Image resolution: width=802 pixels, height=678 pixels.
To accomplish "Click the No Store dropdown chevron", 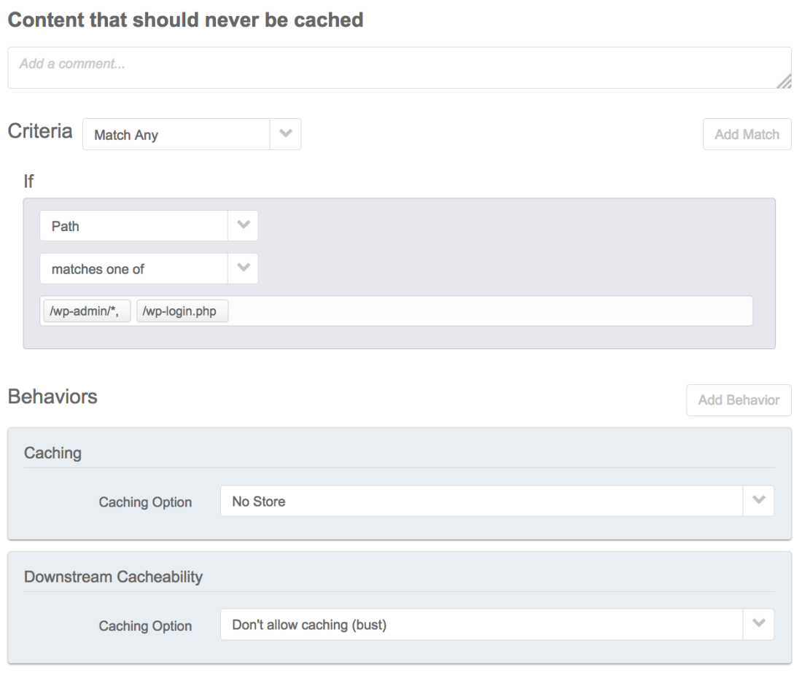I will (x=758, y=501).
